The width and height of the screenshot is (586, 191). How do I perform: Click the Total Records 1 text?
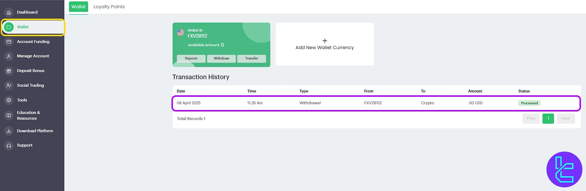(191, 119)
